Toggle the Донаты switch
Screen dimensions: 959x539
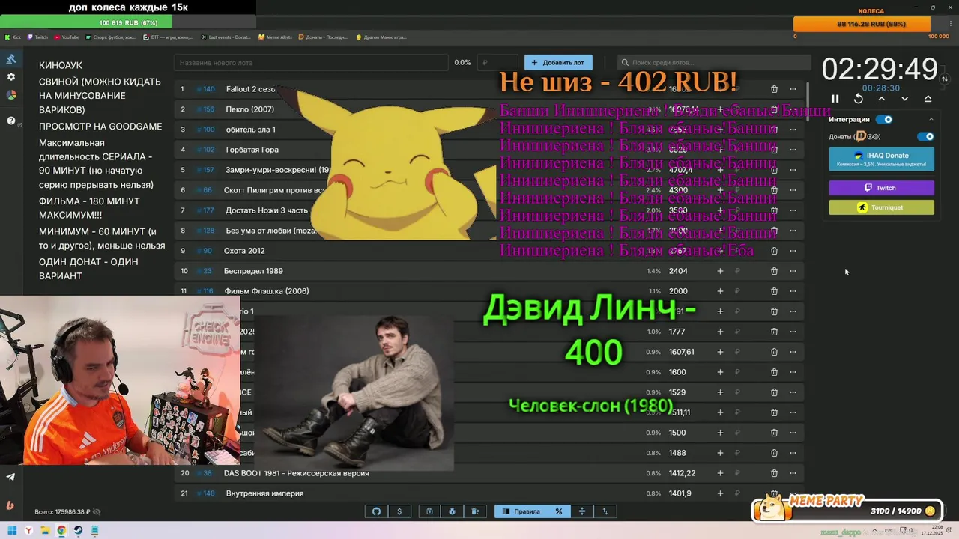[x=926, y=137]
